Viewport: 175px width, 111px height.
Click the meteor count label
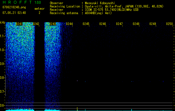click(40, 9)
